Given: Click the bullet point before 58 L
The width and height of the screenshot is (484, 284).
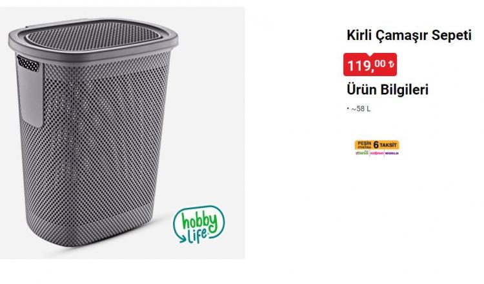Looking at the screenshot, I should (348, 108).
